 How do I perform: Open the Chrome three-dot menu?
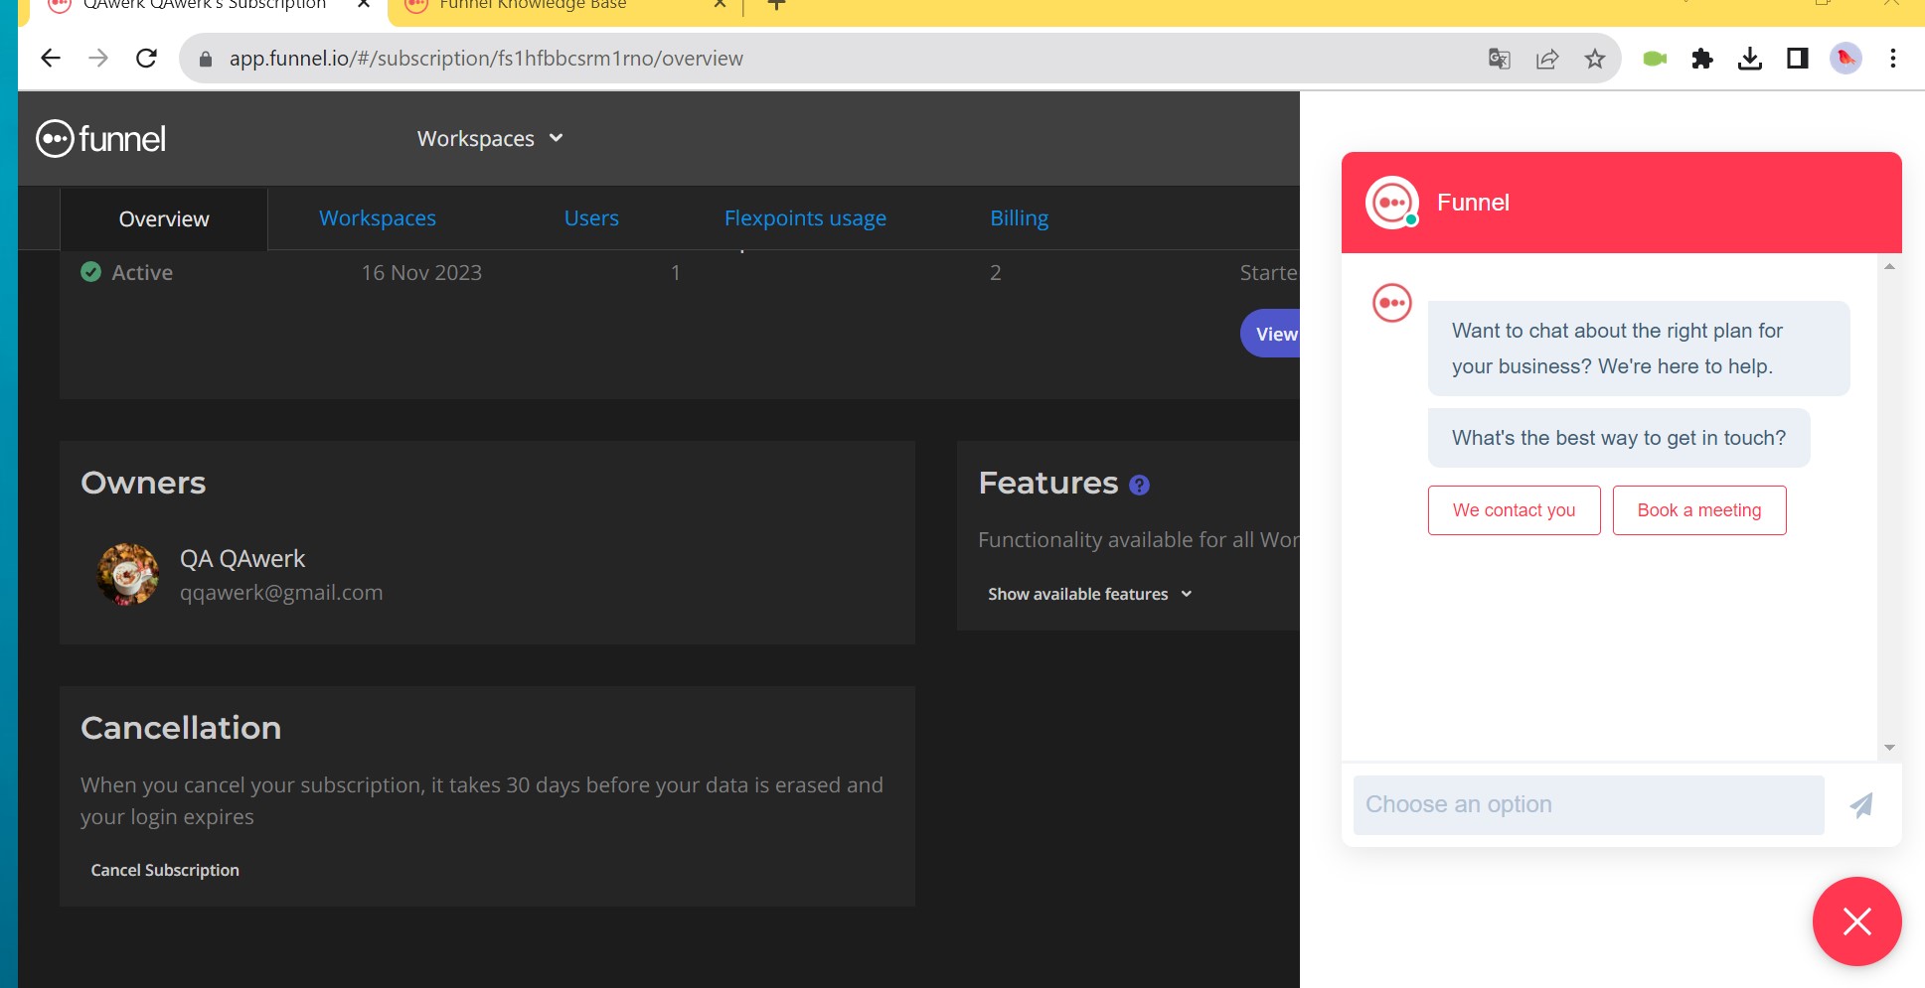pyautogui.click(x=1893, y=59)
